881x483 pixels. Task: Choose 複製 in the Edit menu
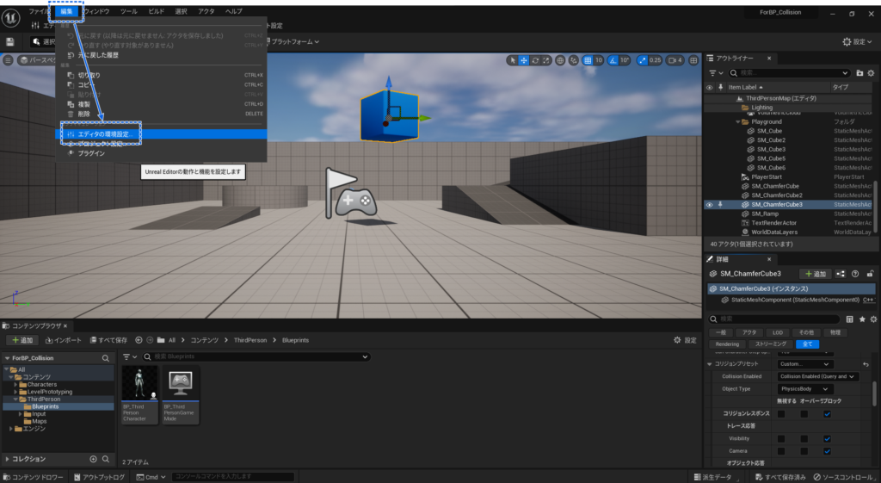(161, 104)
